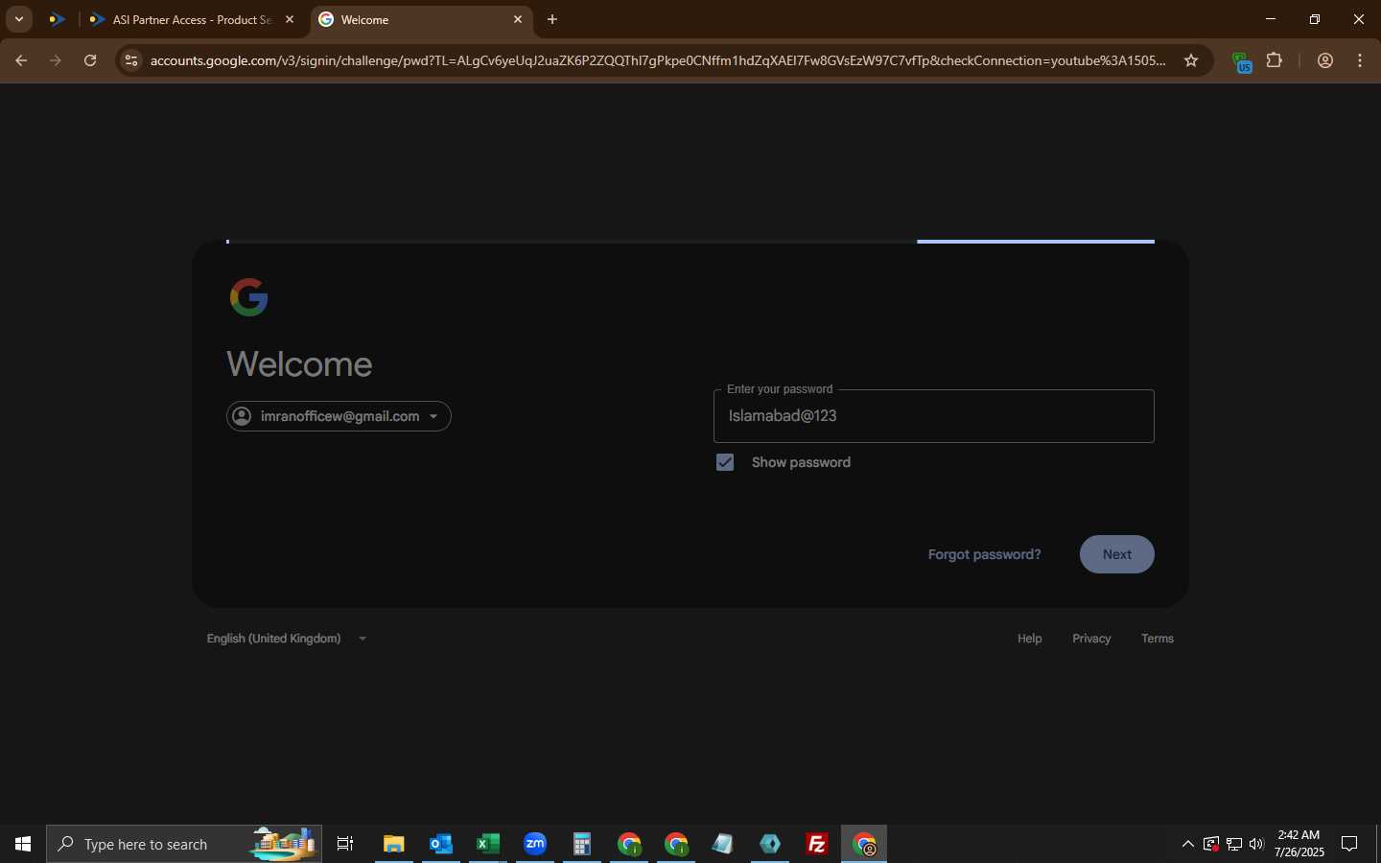Screen dimensions: 1381x863
Task: Click the Next button
Action: click(x=1116, y=554)
